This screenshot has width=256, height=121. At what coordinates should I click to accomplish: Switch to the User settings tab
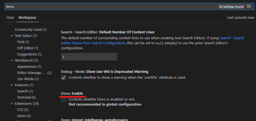pyautogui.click(x=10, y=18)
